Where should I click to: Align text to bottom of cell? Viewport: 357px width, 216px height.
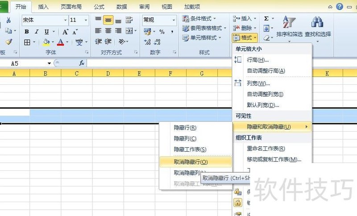click(x=118, y=20)
